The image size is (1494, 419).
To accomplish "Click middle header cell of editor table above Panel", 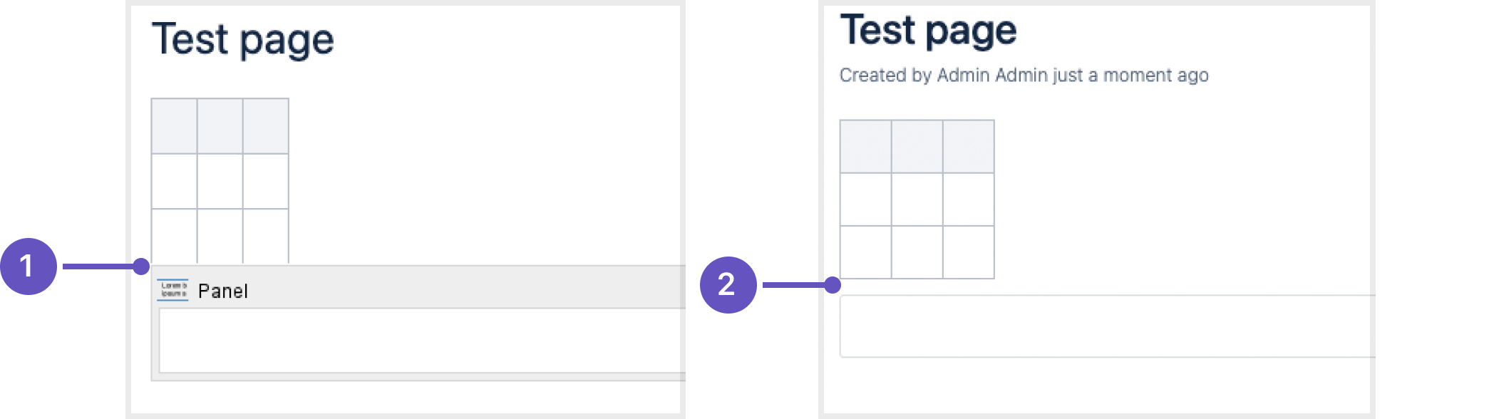I will tap(220, 126).
